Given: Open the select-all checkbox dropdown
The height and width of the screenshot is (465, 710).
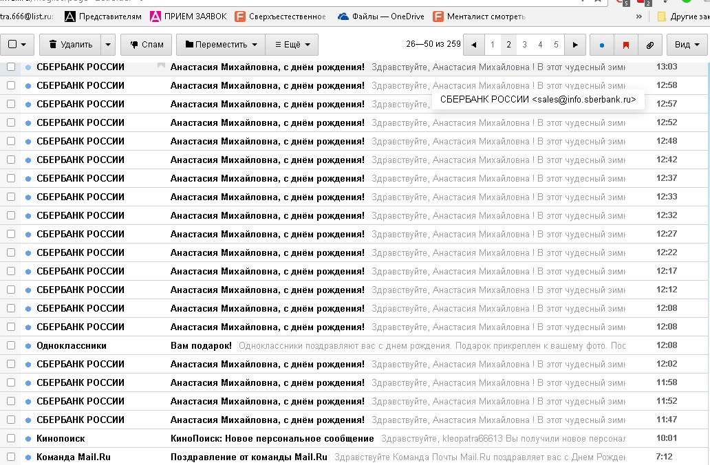Looking at the screenshot, I should pos(17,45).
